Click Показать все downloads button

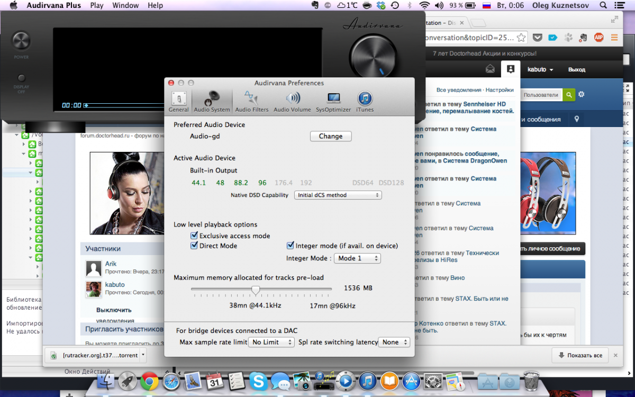click(x=580, y=355)
